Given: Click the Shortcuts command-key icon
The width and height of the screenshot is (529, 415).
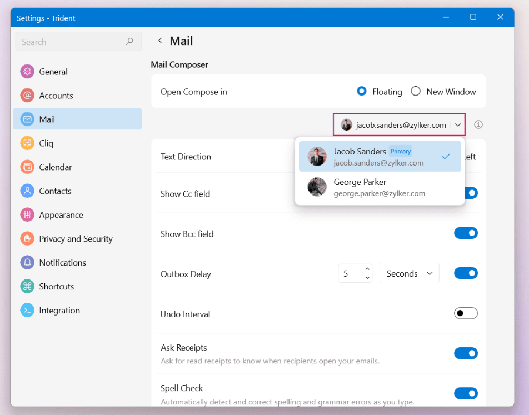Looking at the screenshot, I should click(27, 287).
